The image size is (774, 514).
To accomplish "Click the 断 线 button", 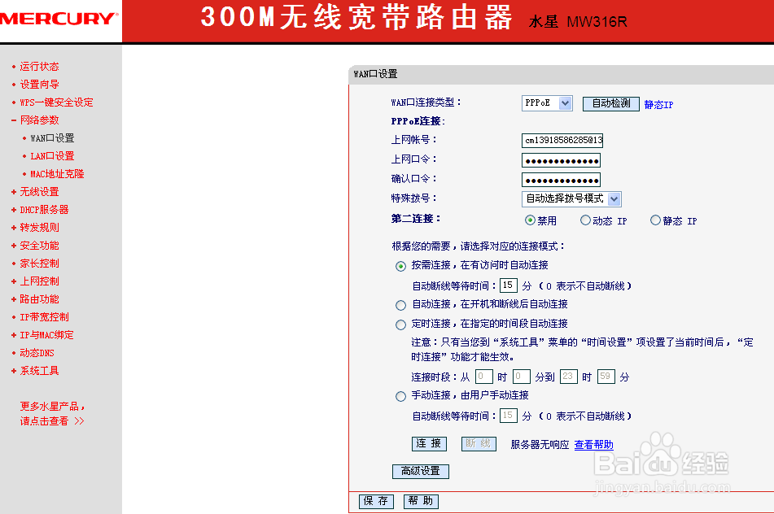I will (479, 444).
